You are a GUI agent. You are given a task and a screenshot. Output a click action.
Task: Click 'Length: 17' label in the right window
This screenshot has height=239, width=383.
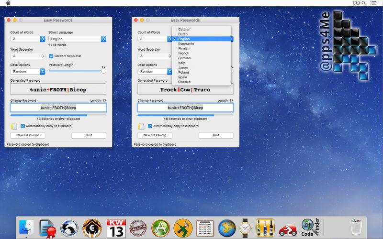coord(225,100)
